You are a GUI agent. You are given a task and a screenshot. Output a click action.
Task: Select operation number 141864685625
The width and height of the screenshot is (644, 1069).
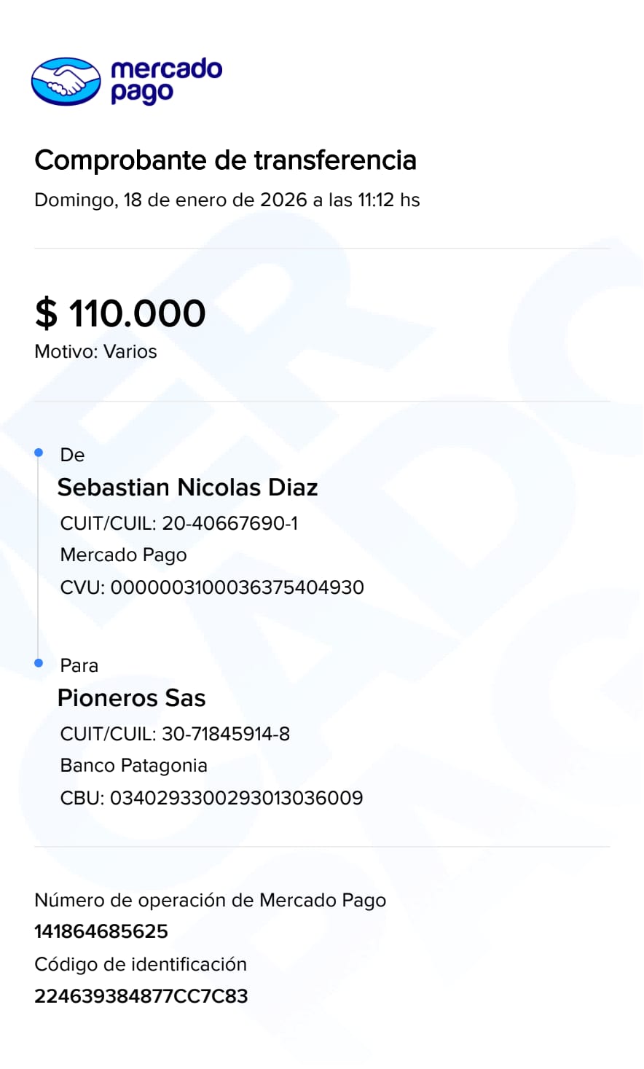(101, 932)
